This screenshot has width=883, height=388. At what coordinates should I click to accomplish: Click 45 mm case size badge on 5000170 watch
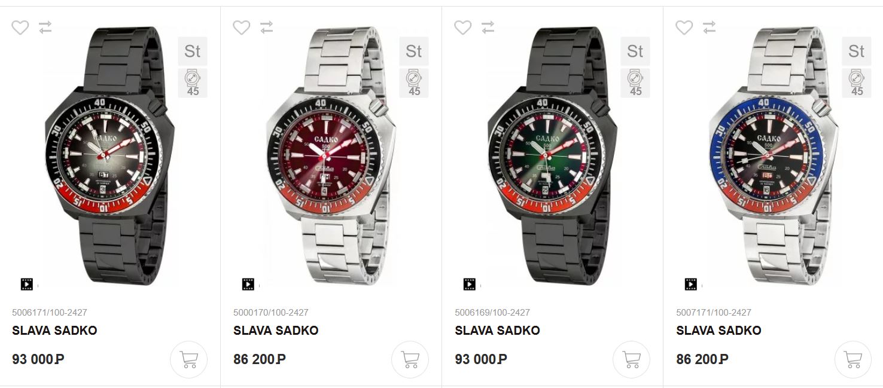tap(414, 83)
